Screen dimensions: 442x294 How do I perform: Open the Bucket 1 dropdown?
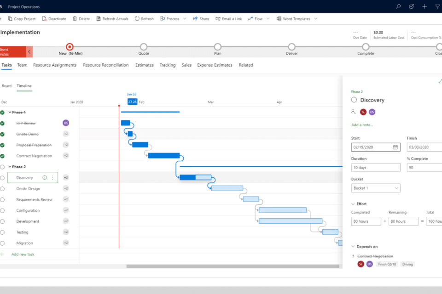(x=375, y=188)
